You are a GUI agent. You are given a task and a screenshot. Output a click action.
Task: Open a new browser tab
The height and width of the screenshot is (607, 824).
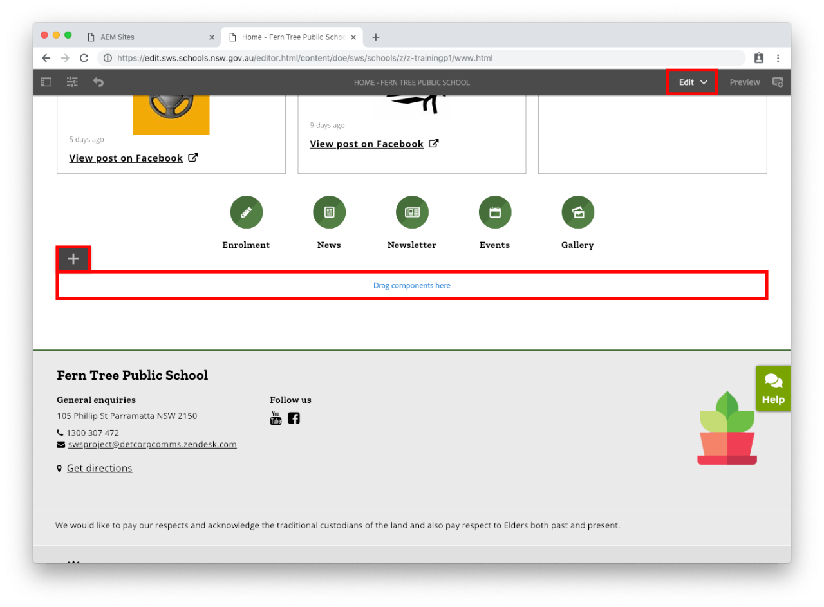click(x=376, y=37)
